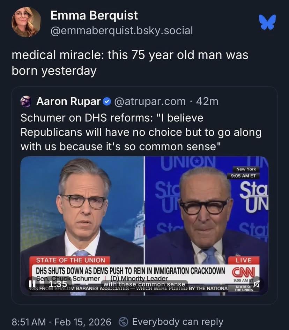Click the Bluesky butterfly logo
Viewport: 289px width, 330px height.
pyautogui.click(x=267, y=22)
